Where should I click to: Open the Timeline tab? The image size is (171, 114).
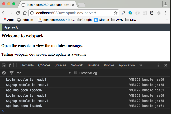tap(93, 65)
